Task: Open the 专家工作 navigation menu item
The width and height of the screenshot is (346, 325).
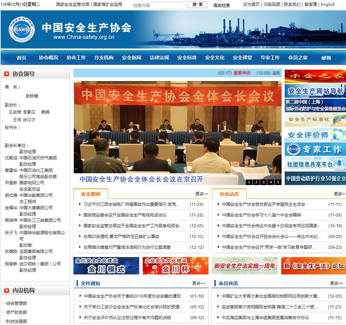Action: 270,58
